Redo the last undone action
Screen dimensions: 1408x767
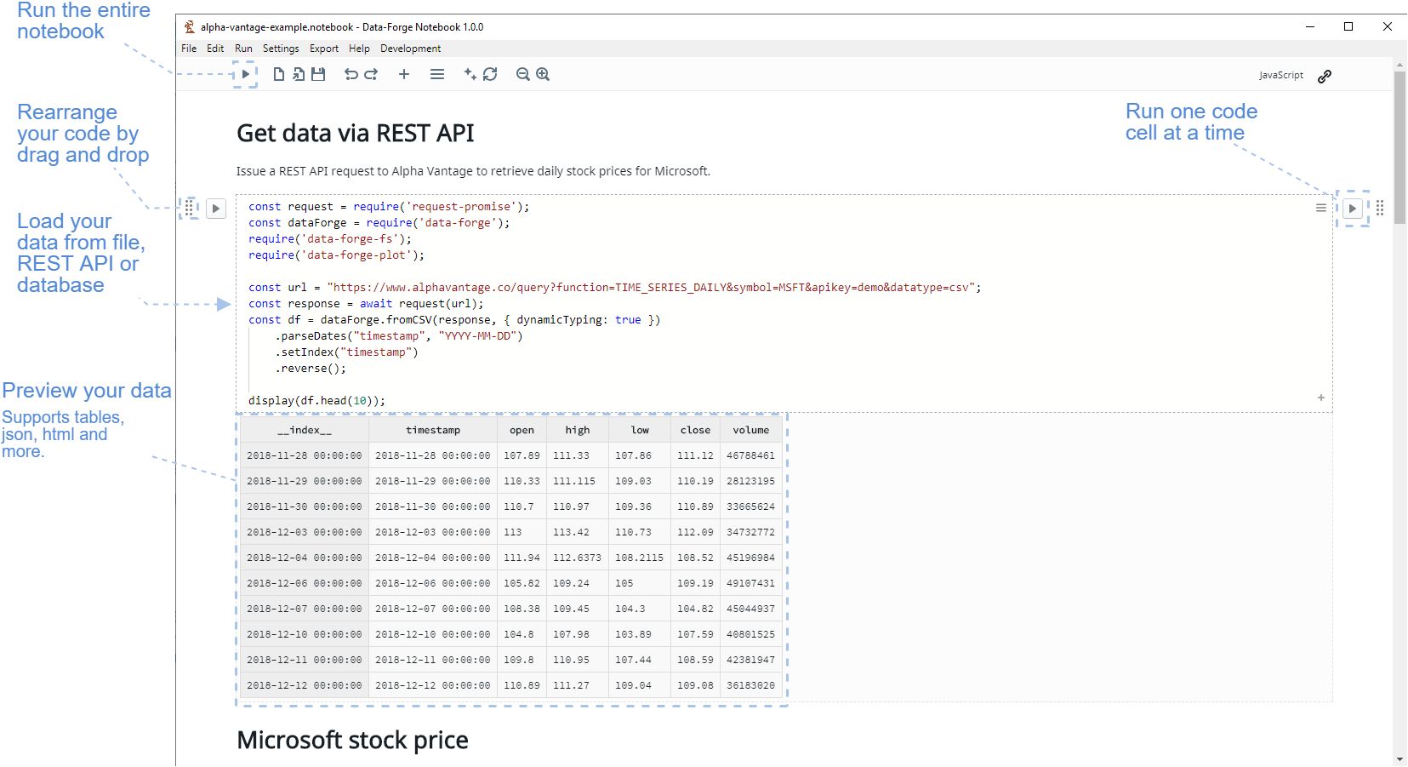pos(371,75)
